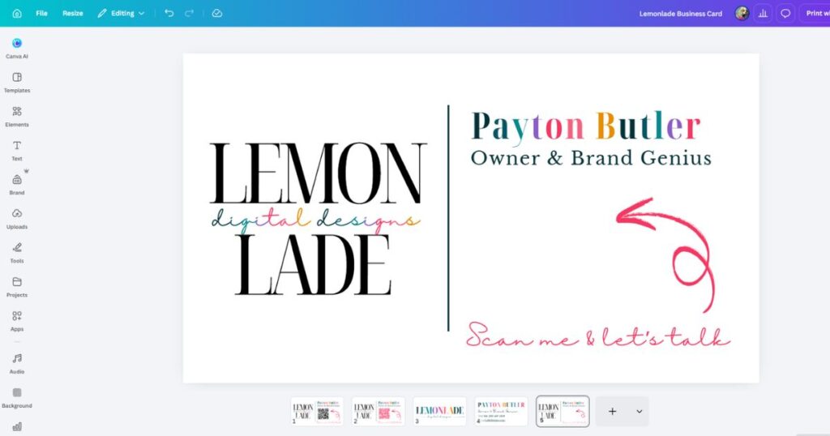Check cloud save status icon

217,13
